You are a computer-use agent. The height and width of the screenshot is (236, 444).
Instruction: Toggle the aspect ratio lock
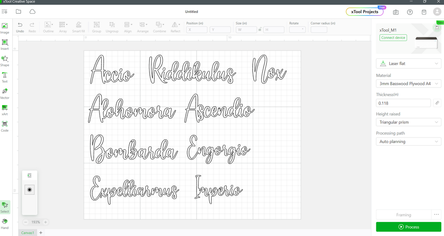tap(260, 30)
